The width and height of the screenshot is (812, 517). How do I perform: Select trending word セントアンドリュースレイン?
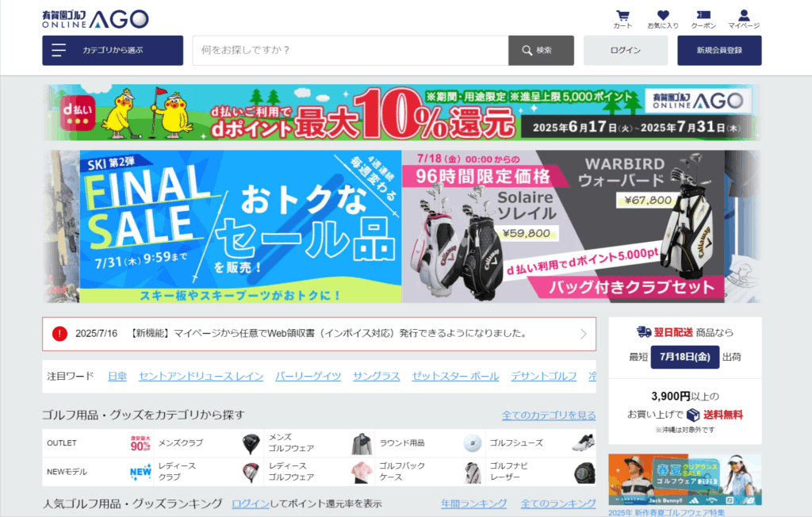tap(201, 376)
